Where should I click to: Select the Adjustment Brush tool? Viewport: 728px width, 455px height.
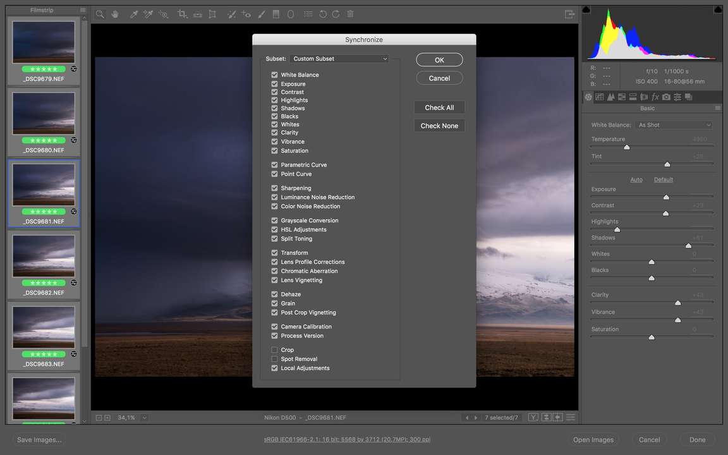click(x=262, y=14)
